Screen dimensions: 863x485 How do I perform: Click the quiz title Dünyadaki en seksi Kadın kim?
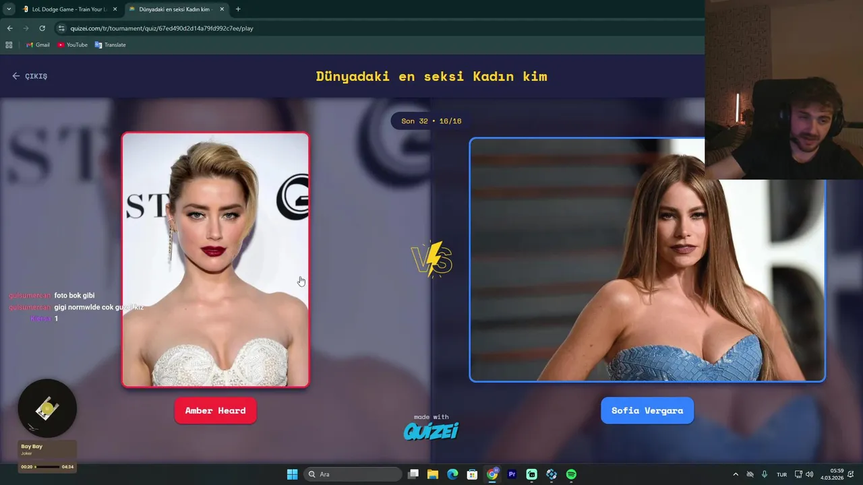(431, 76)
